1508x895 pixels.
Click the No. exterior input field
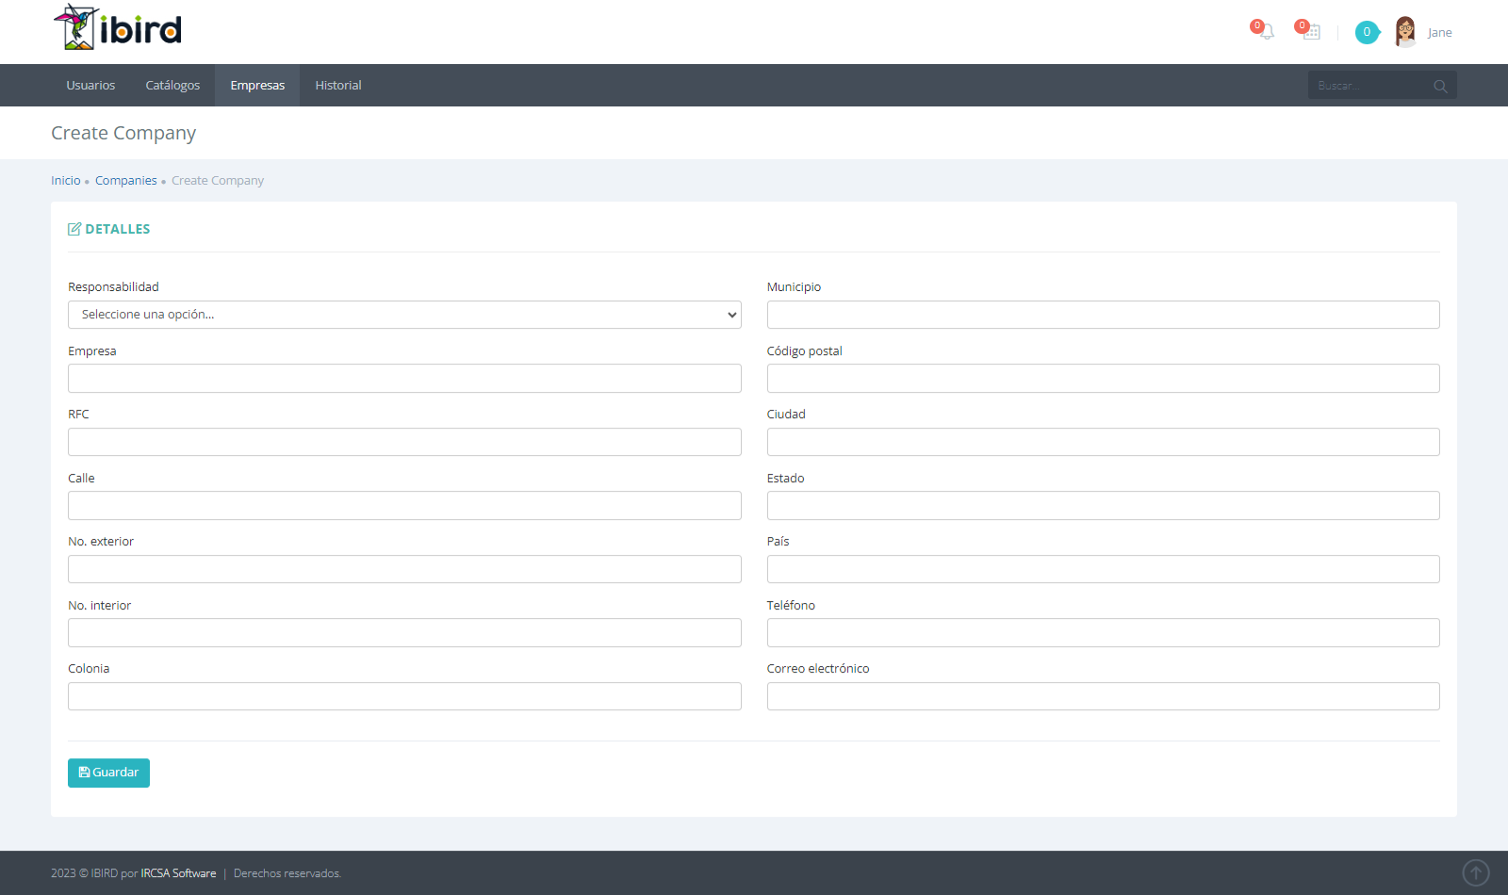pyautogui.click(x=404, y=569)
